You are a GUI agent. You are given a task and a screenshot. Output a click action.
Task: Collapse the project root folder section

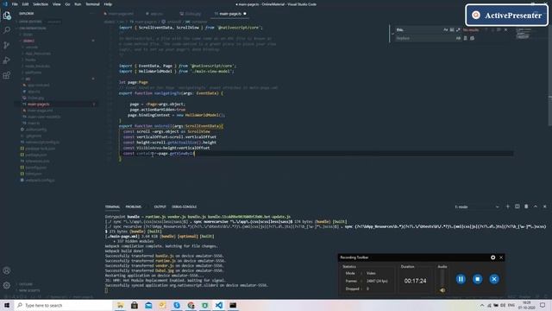point(56,28)
